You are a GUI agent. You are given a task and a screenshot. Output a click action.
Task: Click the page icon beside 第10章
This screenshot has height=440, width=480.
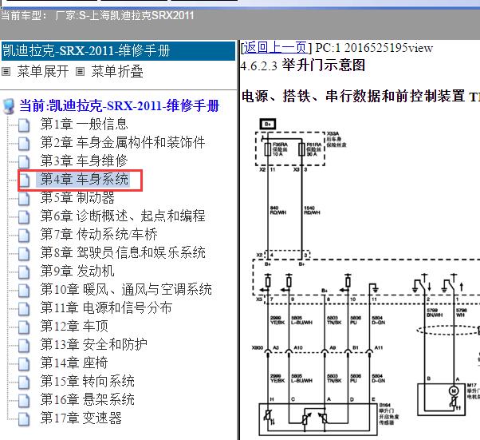point(24,291)
